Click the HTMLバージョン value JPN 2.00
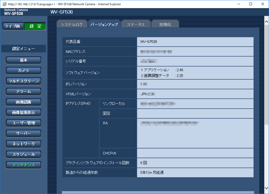The height and width of the screenshot is (194, 269). (148, 94)
